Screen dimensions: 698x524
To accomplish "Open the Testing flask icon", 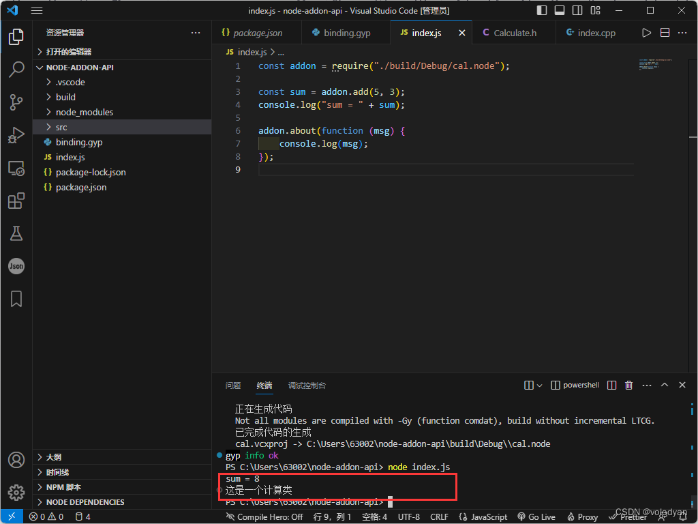I will [16, 233].
